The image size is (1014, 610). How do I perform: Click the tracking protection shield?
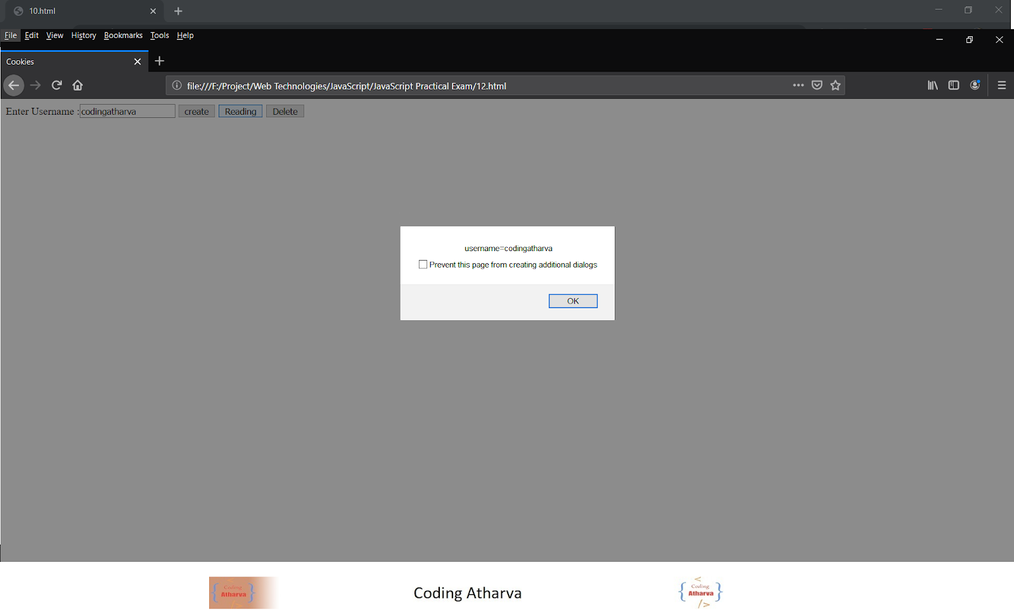click(x=816, y=85)
